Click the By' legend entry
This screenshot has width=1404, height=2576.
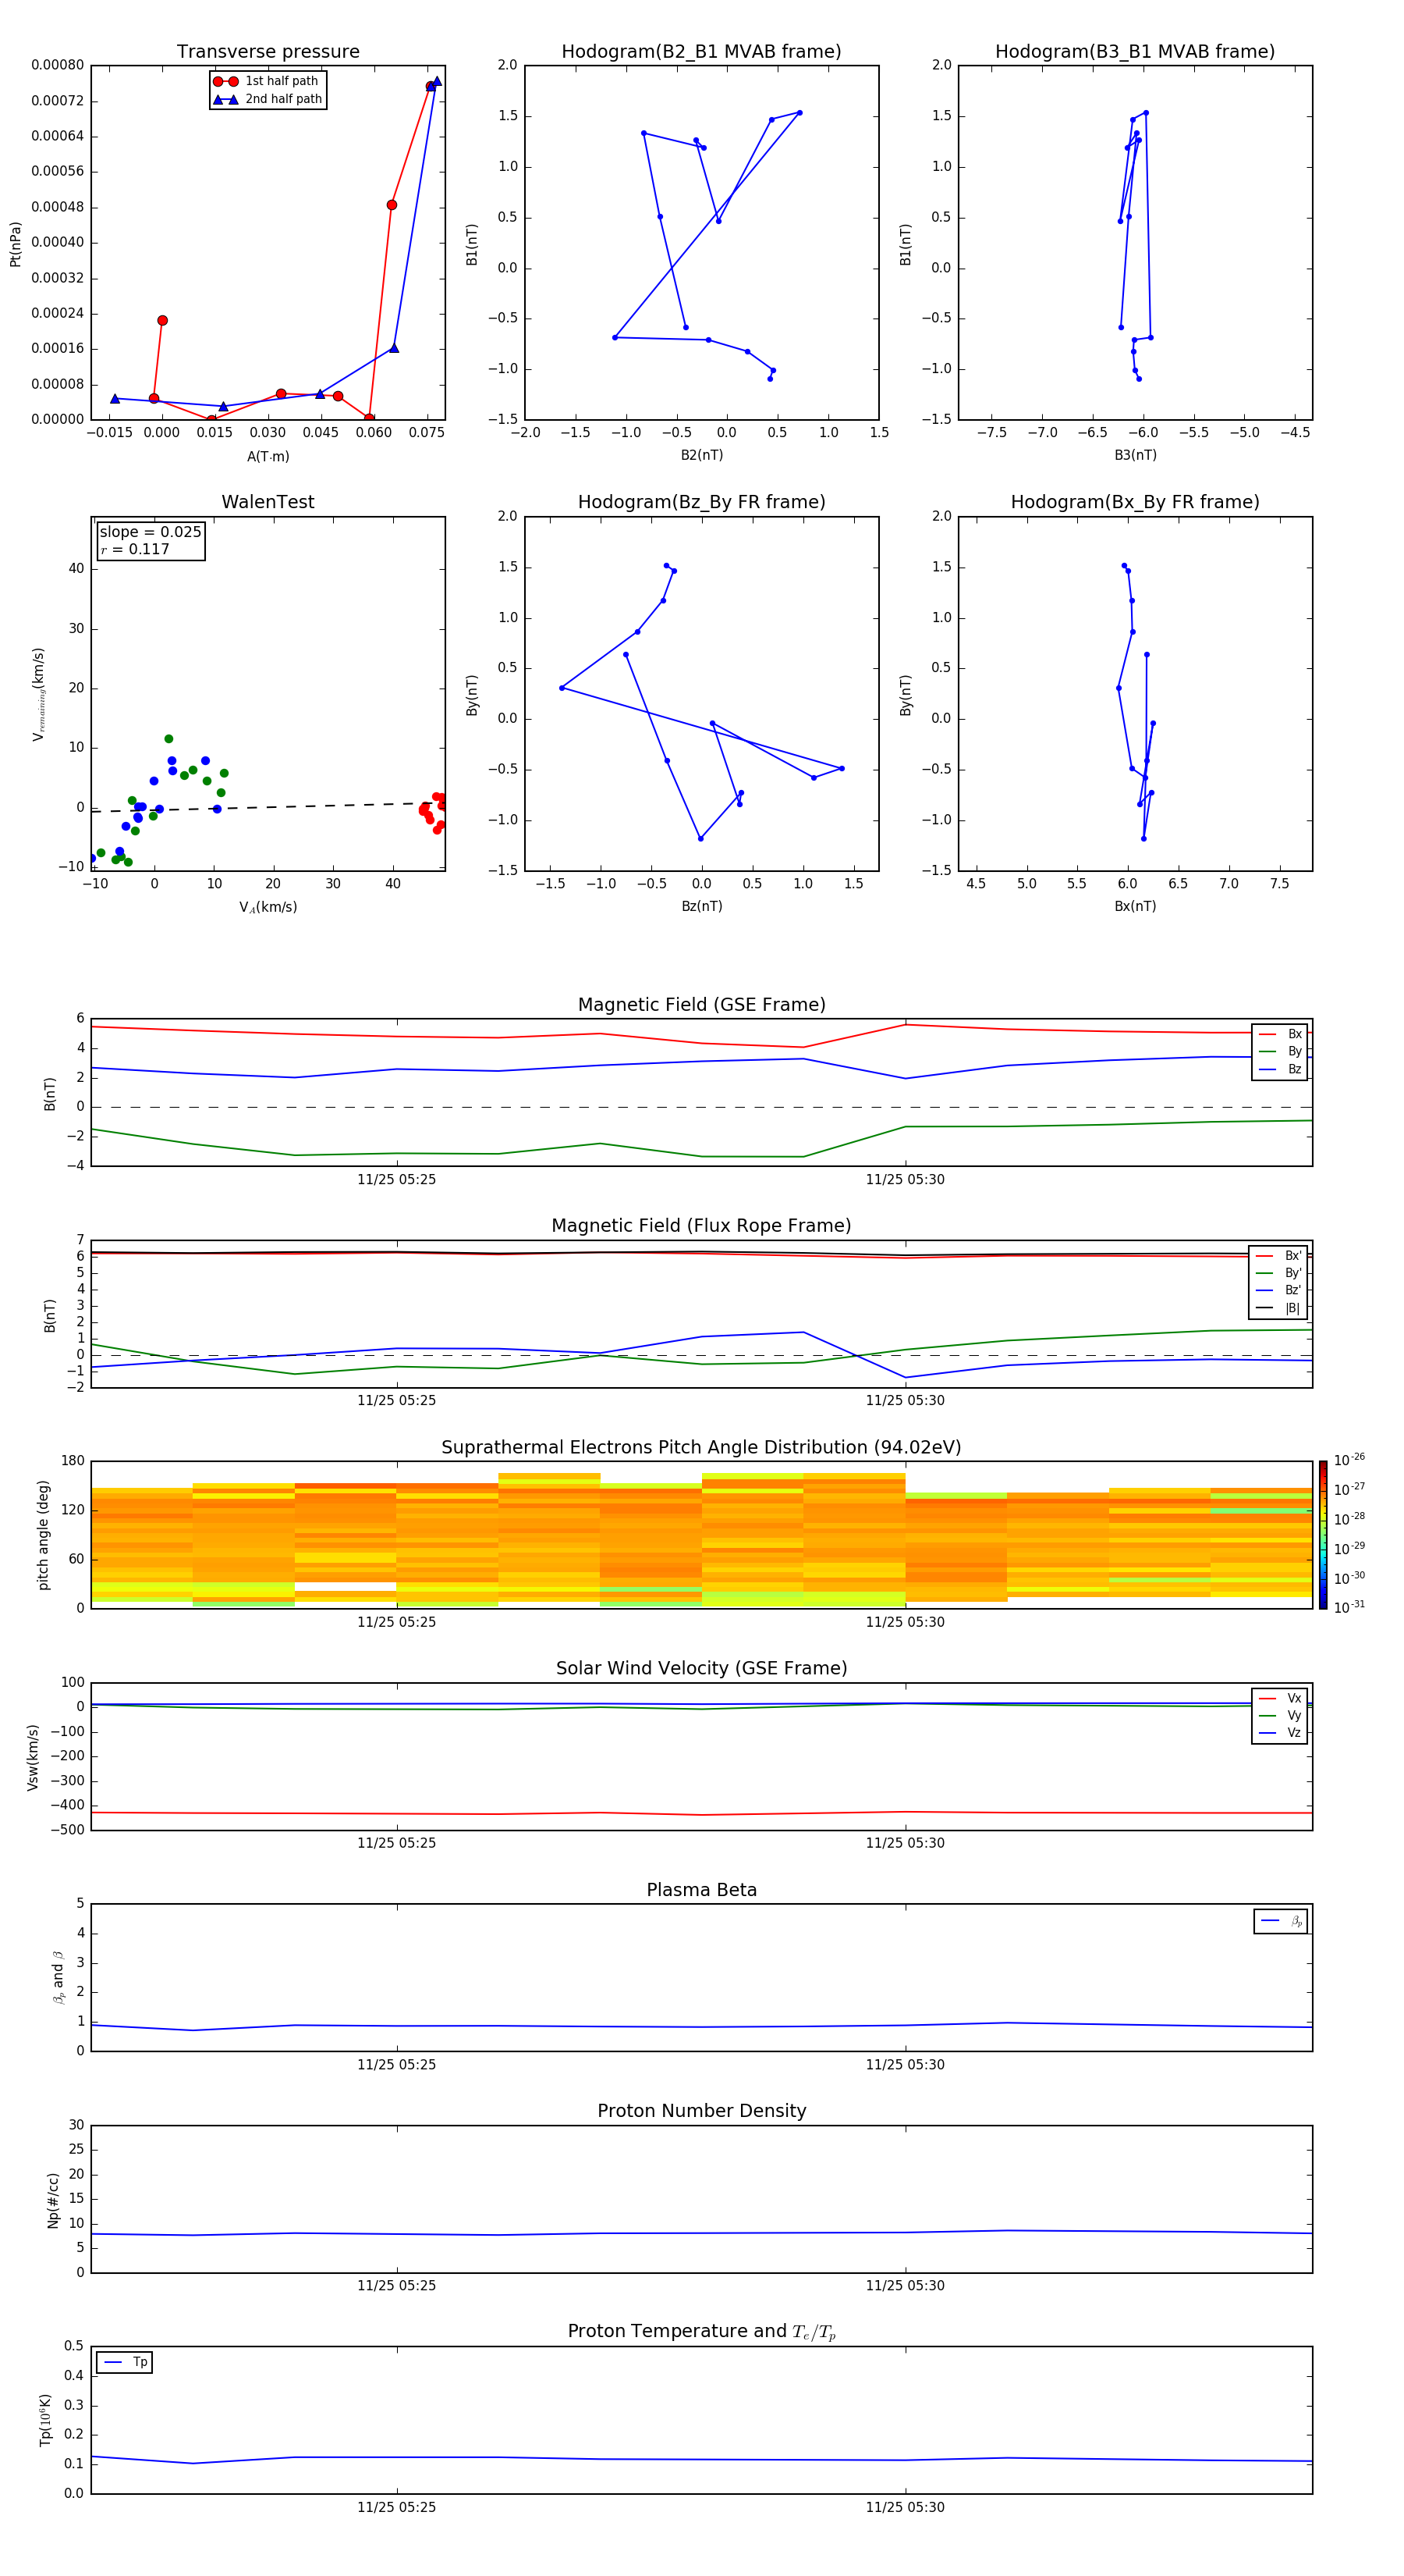pyautogui.click(x=1279, y=1273)
